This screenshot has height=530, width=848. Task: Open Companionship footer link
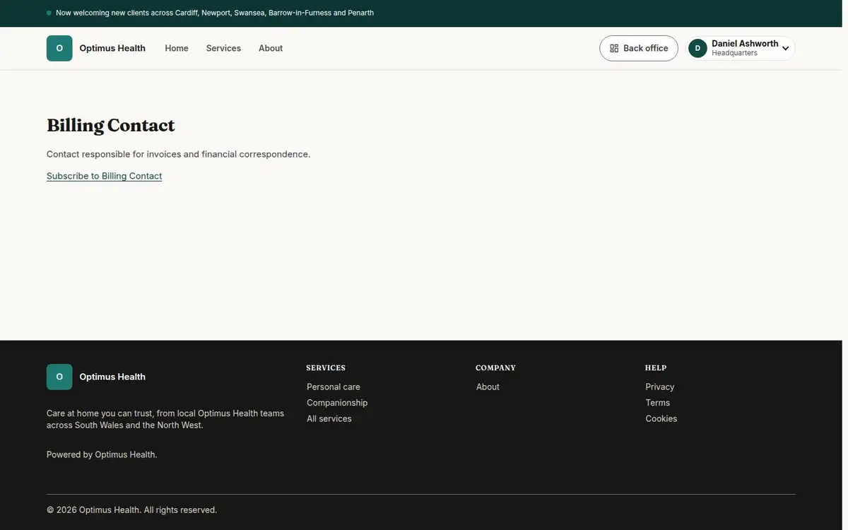(337, 403)
